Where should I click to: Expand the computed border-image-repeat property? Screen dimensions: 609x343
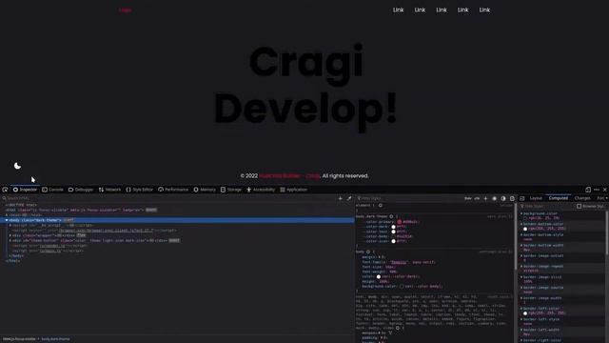click(521, 267)
